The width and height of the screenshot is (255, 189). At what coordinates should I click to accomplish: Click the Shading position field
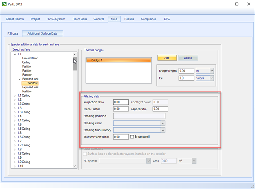139,116
